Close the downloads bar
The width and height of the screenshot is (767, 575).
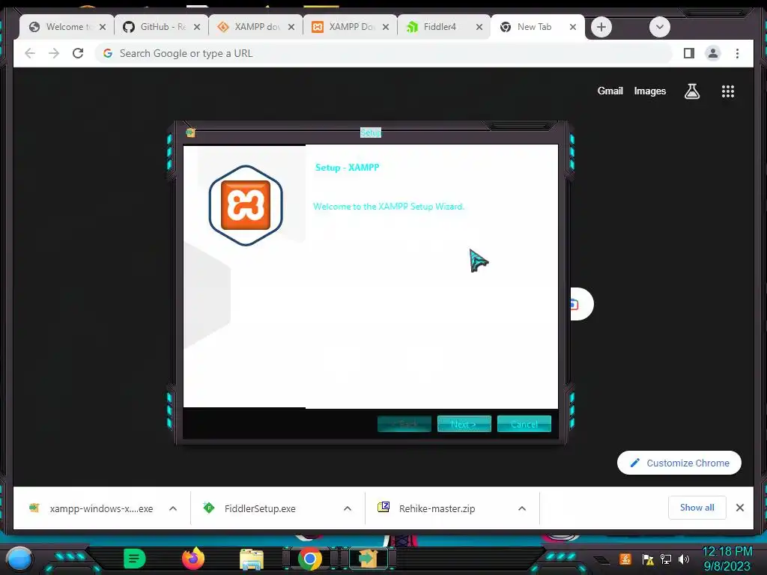click(739, 508)
